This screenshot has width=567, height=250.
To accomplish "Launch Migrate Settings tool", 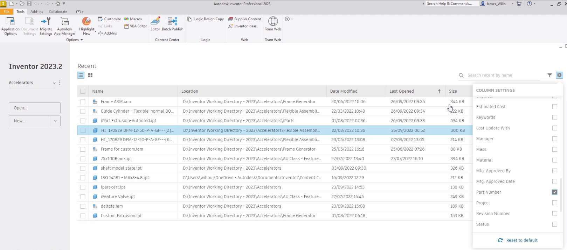I will [46, 26].
